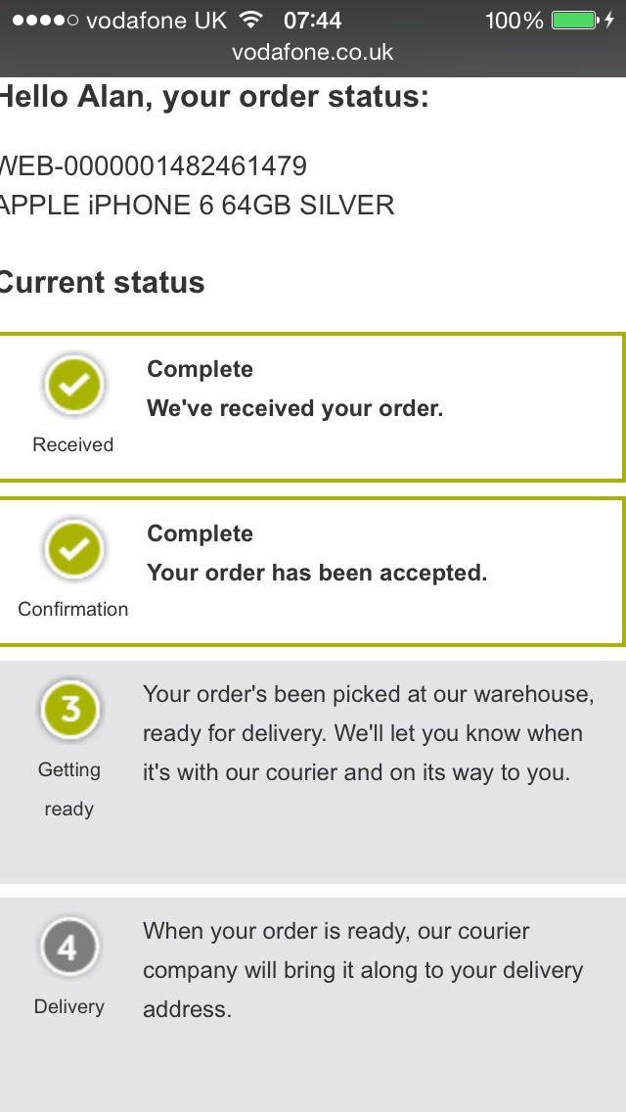This screenshot has width=626, height=1112.
Task: Tap the Current status heading
Action: (x=102, y=283)
